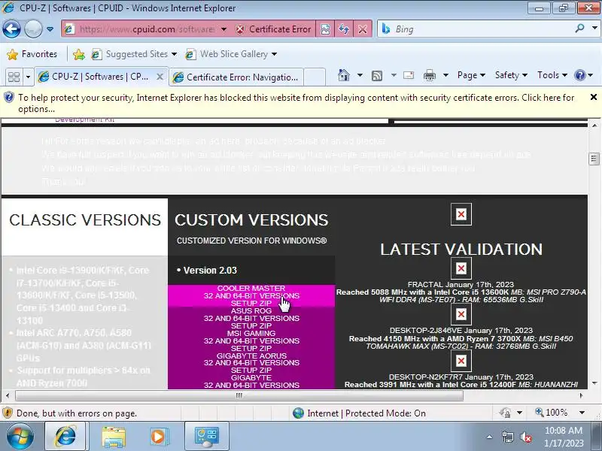
Task: Open the recent pages dropdown arrow
Action: [x=50, y=29]
